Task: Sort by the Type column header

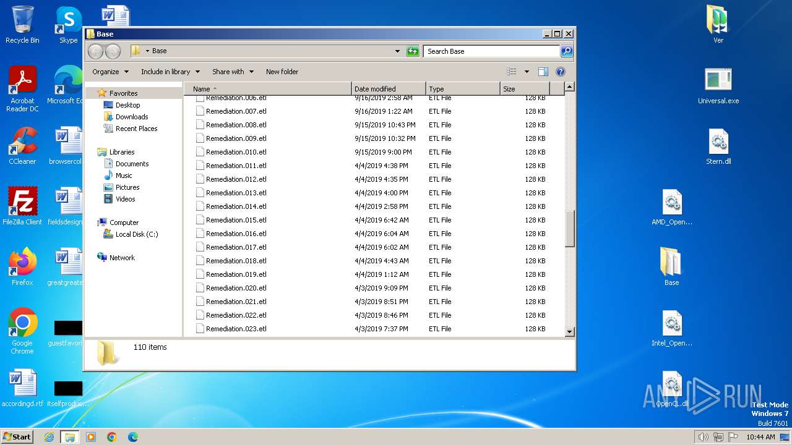Action: pos(463,89)
